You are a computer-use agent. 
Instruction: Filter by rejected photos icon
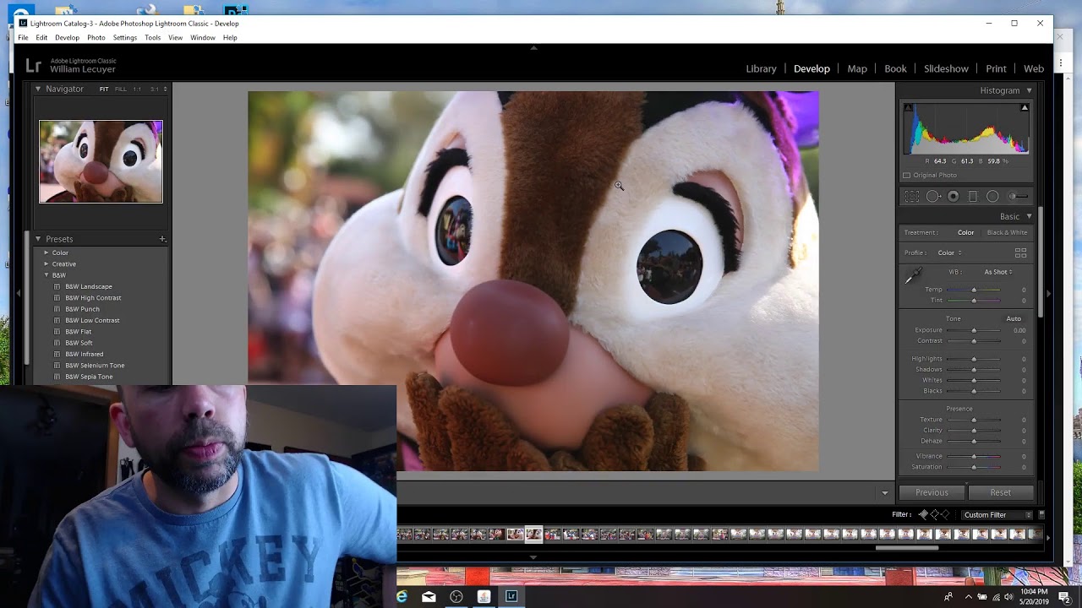tap(945, 514)
